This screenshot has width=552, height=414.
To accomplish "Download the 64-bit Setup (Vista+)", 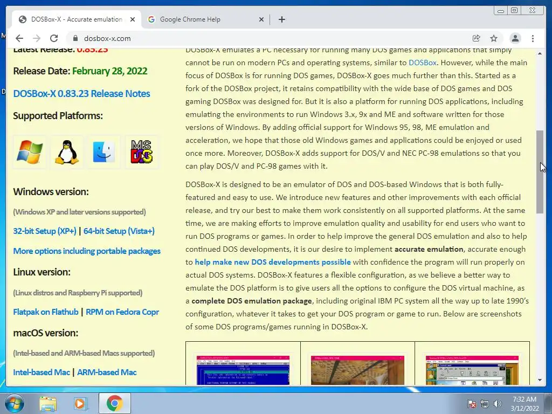I will tap(119, 231).
